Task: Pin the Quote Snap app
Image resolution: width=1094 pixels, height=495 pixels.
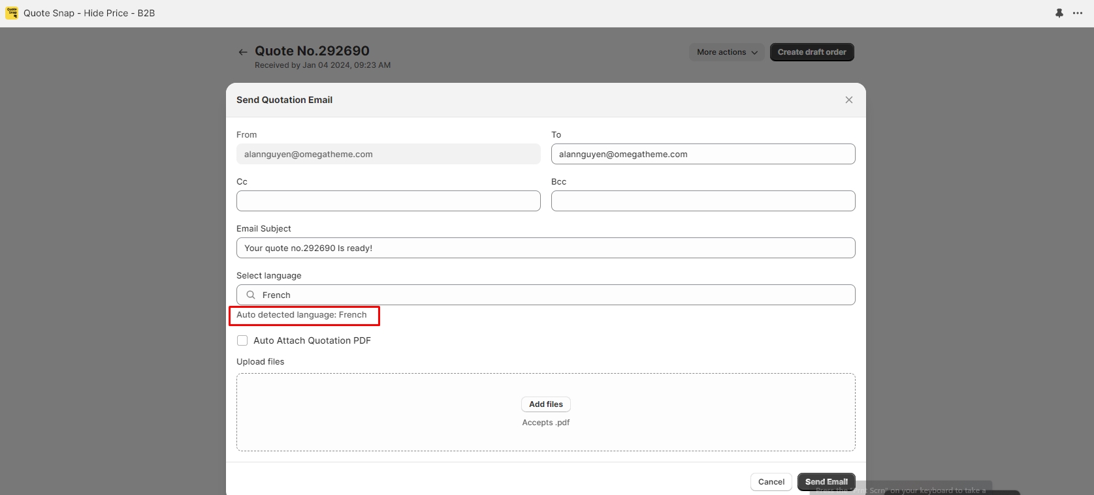Action: point(1059,13)
